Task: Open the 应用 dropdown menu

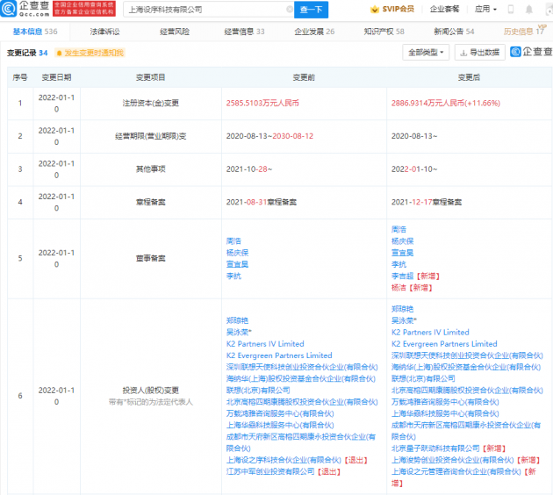Action: (485, 9)
